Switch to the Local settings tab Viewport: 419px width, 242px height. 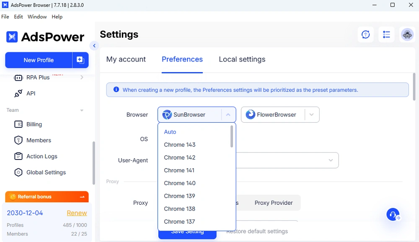tap(242, 59)
